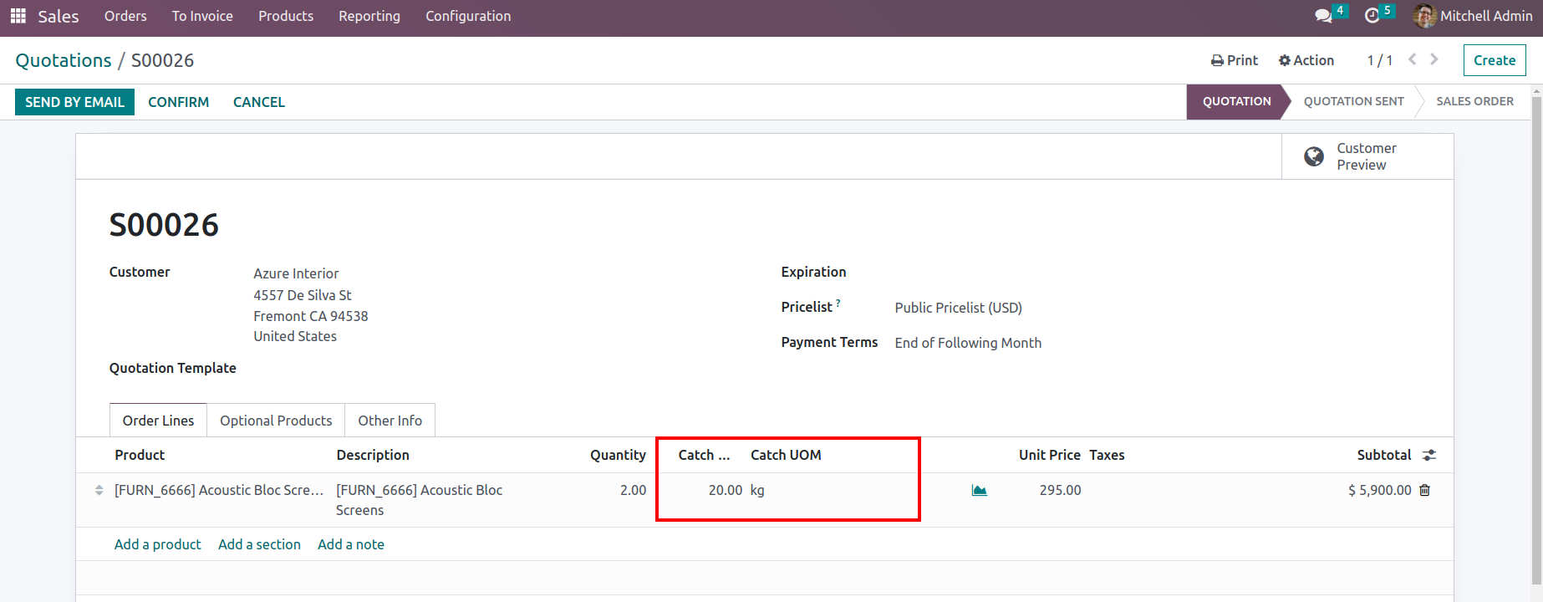1543x602 pixels.
Task: Go to the previous record arrow
Action: (1413, 59)
